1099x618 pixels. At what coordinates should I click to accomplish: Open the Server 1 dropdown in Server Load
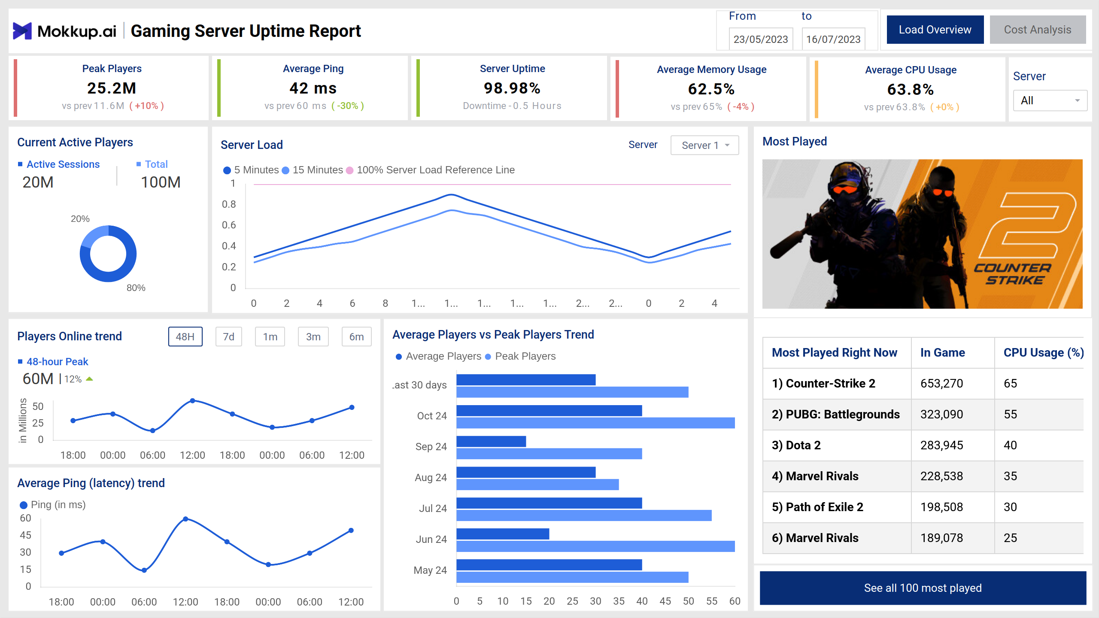coord(704,145)
